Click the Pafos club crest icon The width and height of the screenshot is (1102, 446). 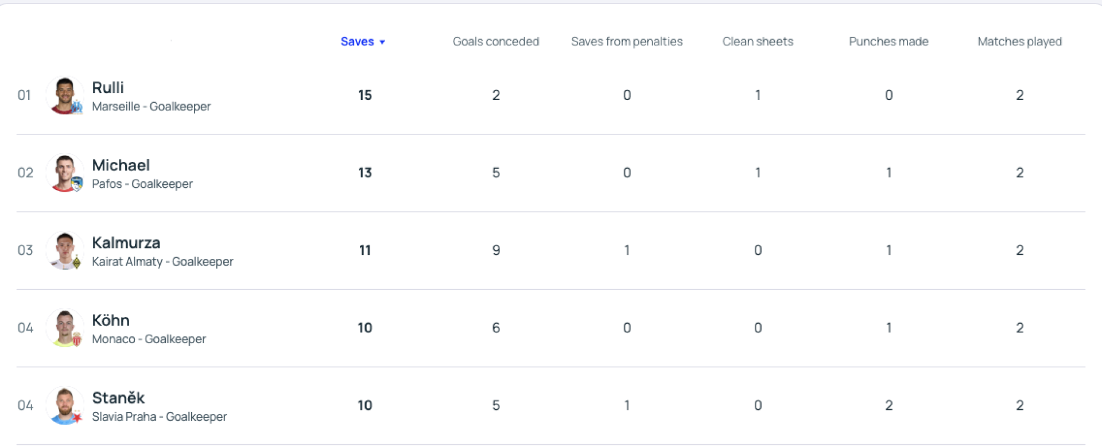tap(77, 184)
